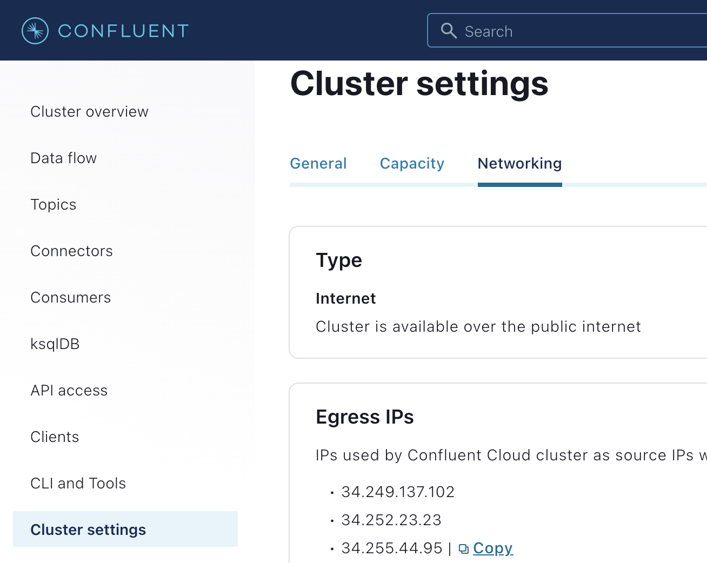Go to Cluster overview in sidebar
This screenshot has height=563, width=707.
click(x=89, y=112)
